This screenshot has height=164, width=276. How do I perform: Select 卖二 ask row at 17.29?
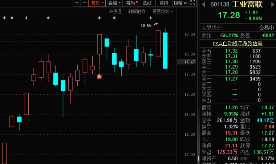(238, 67)
